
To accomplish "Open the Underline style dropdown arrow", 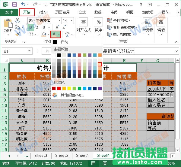I will 49,27.
